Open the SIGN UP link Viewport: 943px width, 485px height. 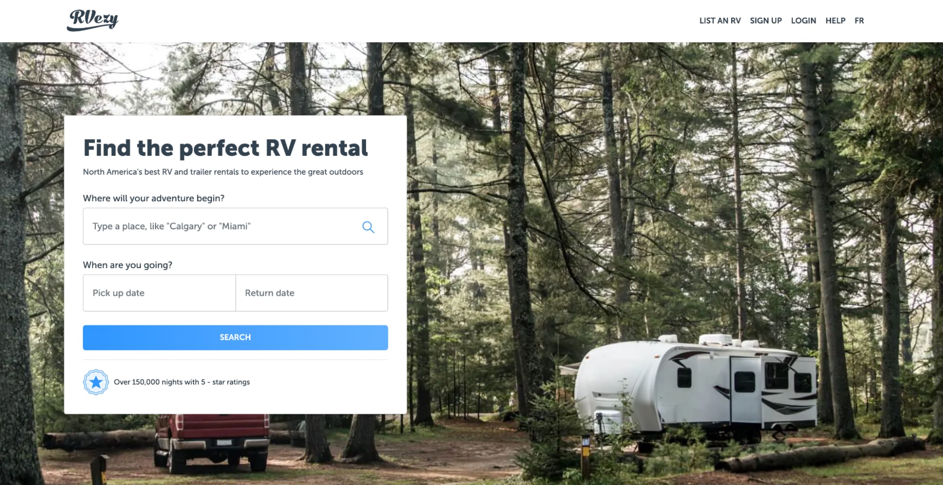point(766,21)
